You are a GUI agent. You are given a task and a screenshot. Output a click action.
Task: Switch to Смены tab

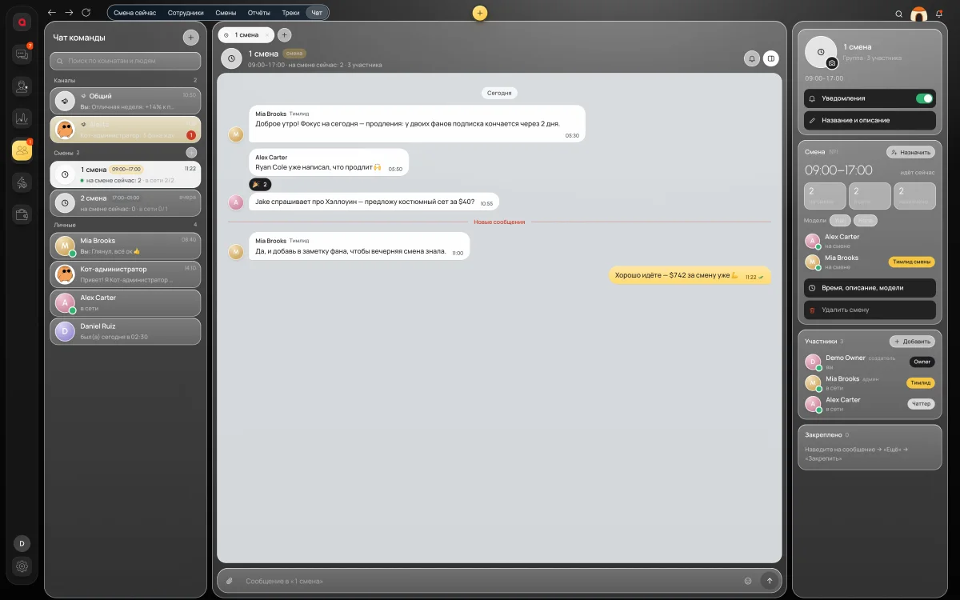(x=226, y=13)
